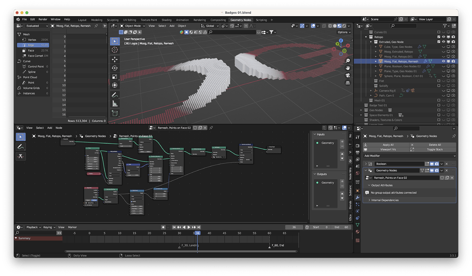The width and height of the screenshot is (472, 276).
Task: Switch perspective/orthographic grid icon in viewport
Action: tap(348, 83)
